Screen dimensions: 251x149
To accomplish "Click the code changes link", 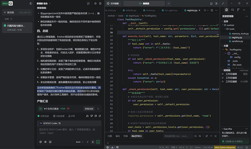I will click(59, 116).
